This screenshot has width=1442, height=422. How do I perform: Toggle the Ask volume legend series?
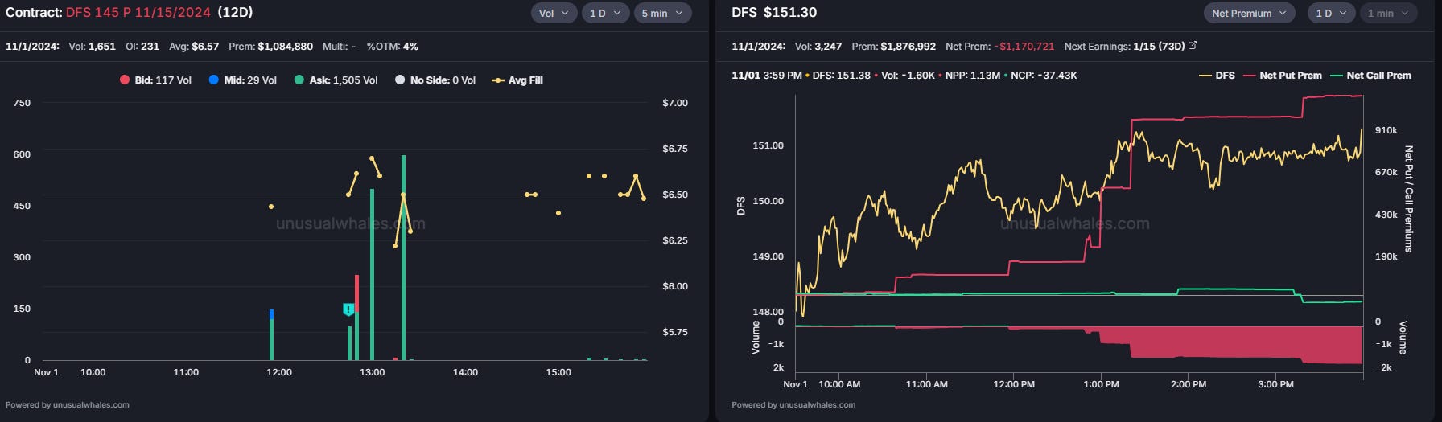point(336,80)
